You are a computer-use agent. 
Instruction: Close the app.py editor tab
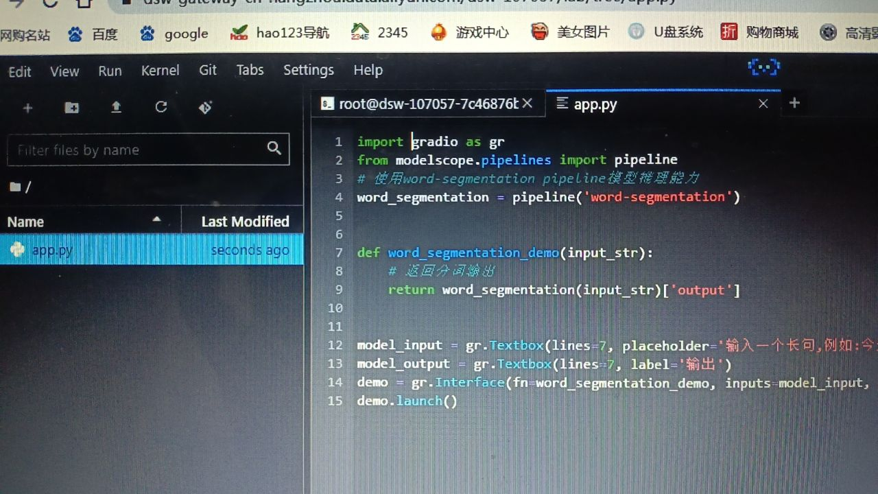pyautogui.click(x=763, y=104)
